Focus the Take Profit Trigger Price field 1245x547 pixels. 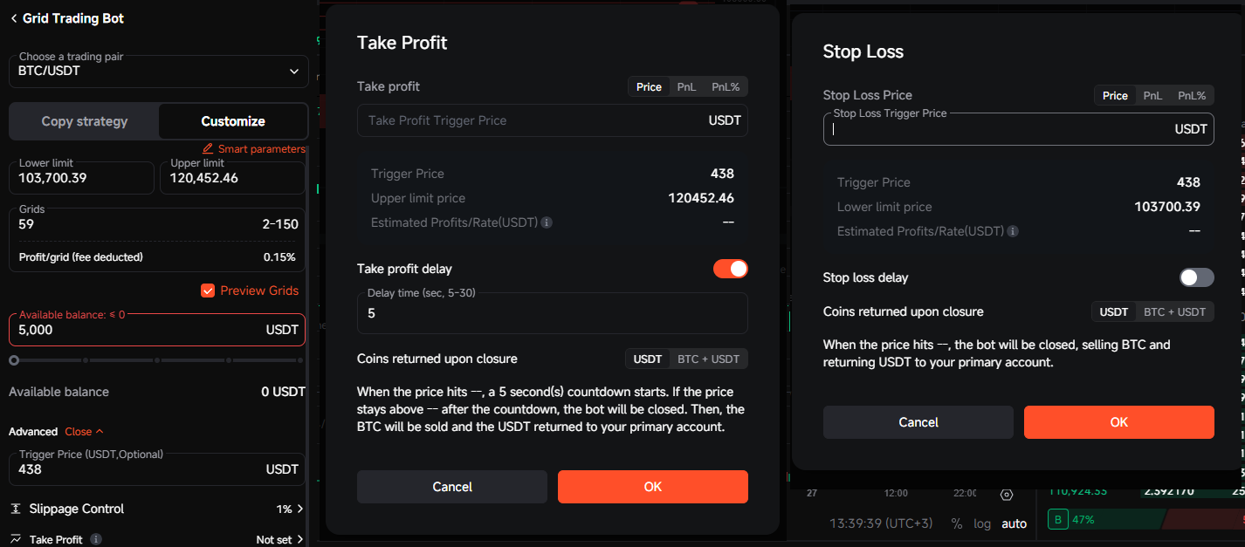coord(553,120)
